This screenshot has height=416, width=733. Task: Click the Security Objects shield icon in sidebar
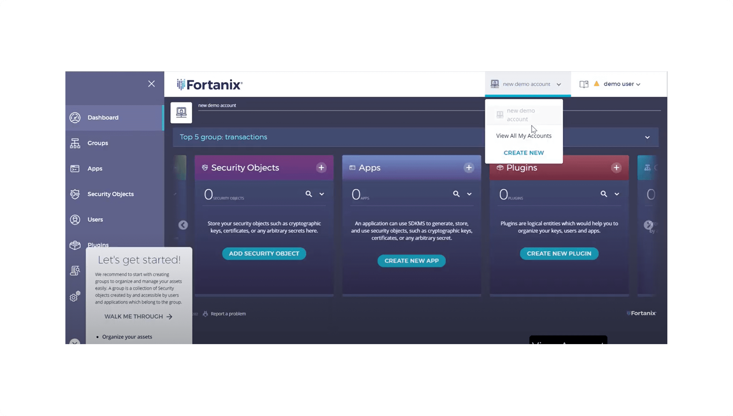pyautogui.click(x=75, y=194)
